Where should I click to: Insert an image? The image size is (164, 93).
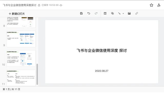129,14
